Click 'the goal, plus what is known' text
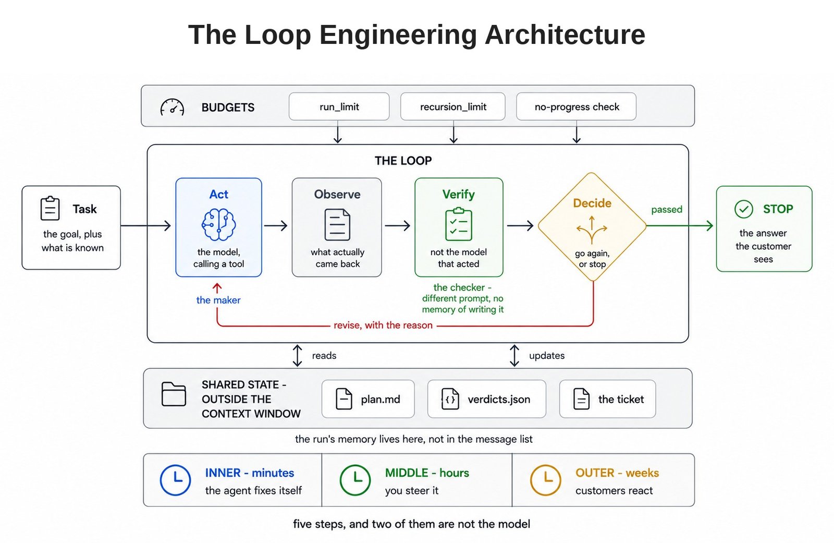Viewport: 834px width, 543px height. 72,241
